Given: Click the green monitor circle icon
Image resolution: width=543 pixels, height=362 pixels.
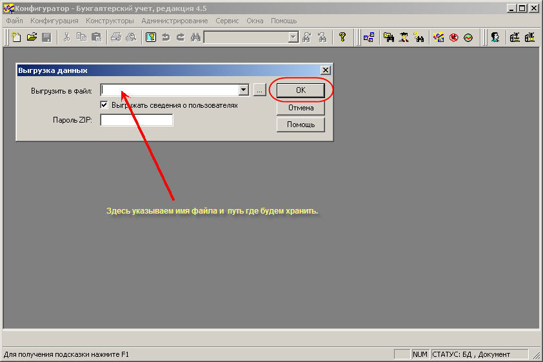Looking at the screenshot, I should [468, 37].
